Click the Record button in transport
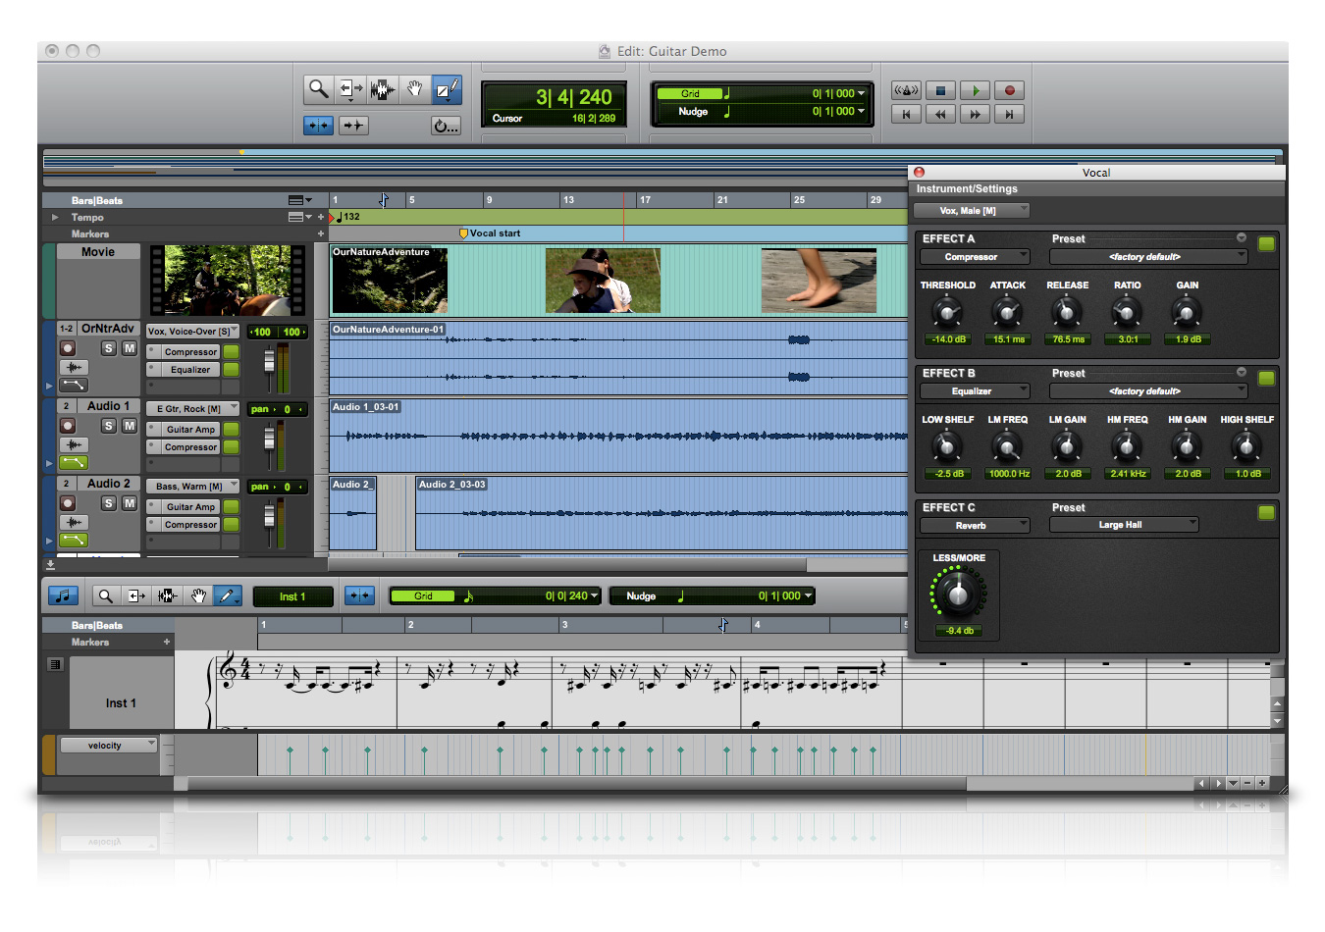 click(x=1009, y=90)
